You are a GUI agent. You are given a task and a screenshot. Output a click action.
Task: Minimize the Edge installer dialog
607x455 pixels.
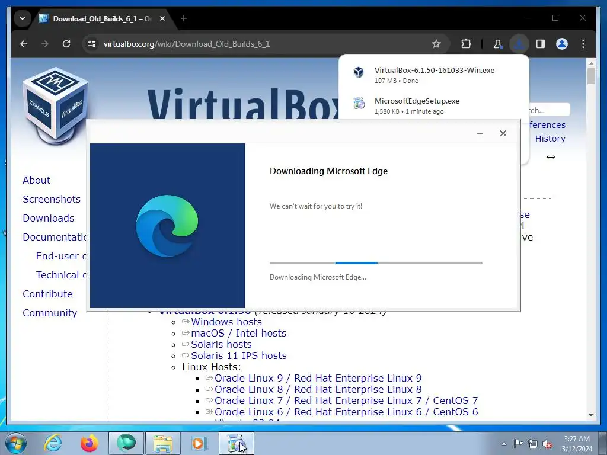(x=479, y=133)
